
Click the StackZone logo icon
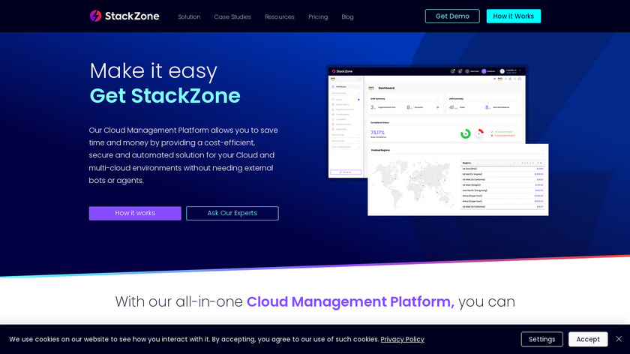pyautogui.click(x=96, y=16)
